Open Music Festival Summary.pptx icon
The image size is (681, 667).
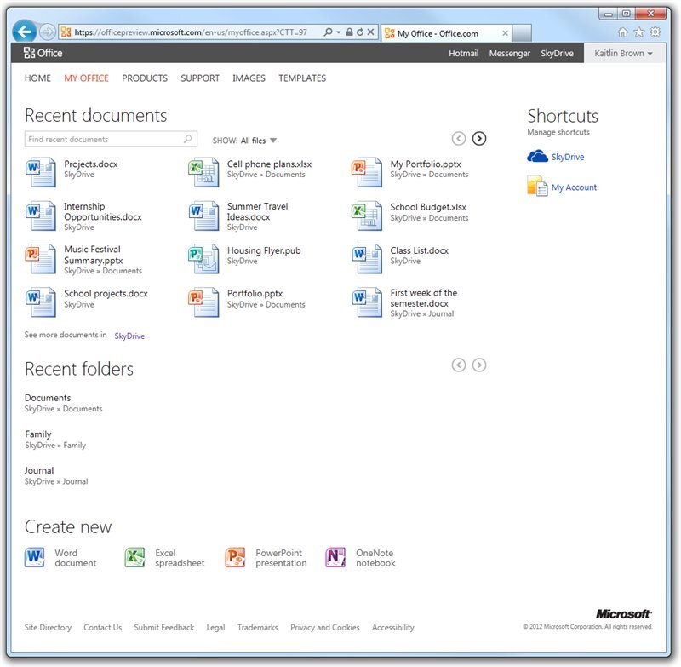point(40,259)
